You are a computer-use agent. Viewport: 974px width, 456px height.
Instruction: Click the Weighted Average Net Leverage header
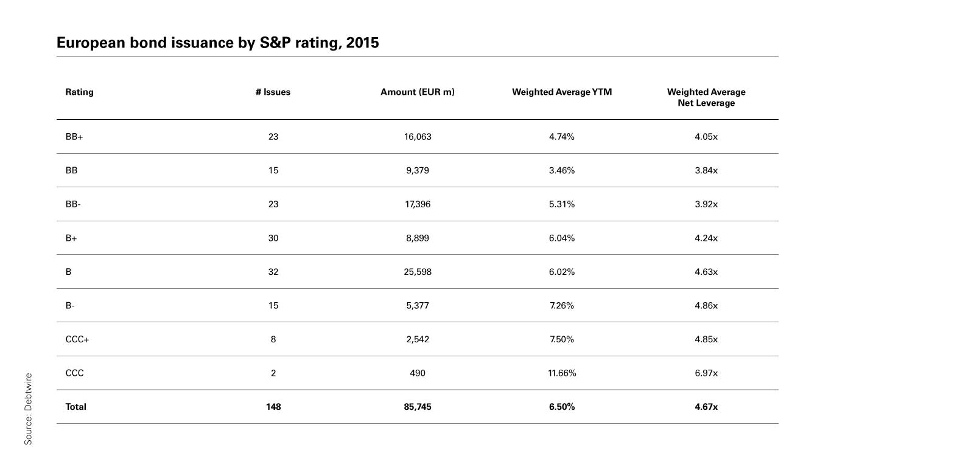tap(706, 97)
